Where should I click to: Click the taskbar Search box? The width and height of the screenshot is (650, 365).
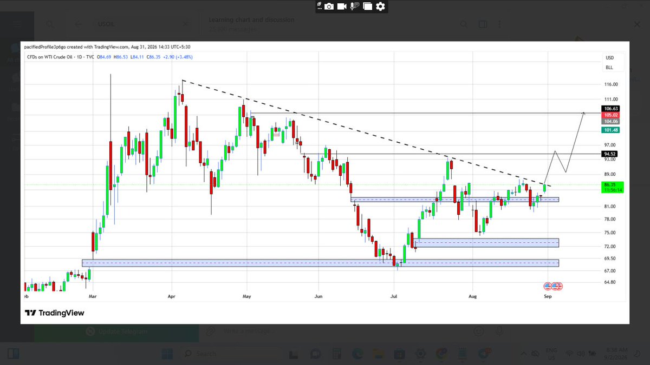(232, 355)
